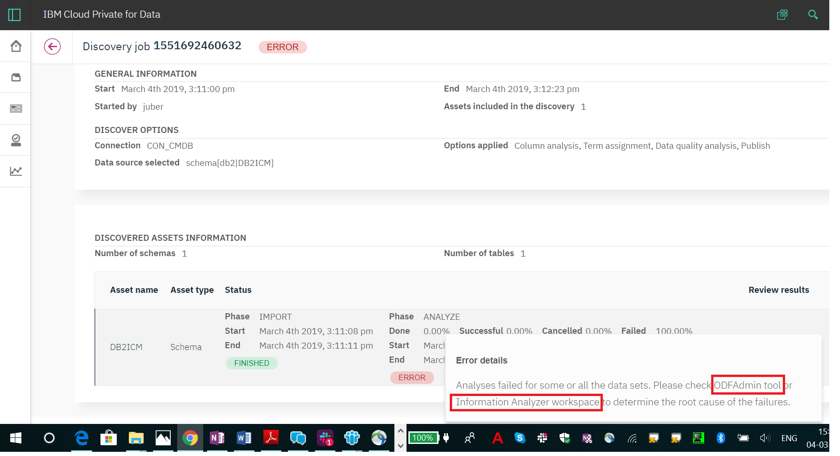840x456 pixels.
Task: Click the 100% battery indicator in tray
Action: [423, 438]
